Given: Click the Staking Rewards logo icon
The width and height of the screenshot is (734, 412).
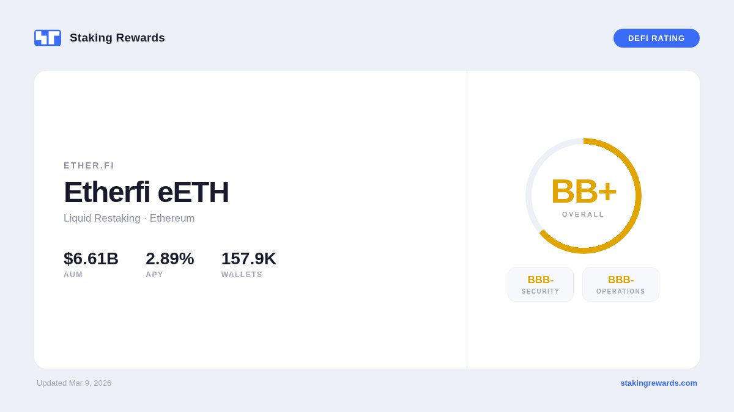Looking at the screenshot, I should point(48,38).
